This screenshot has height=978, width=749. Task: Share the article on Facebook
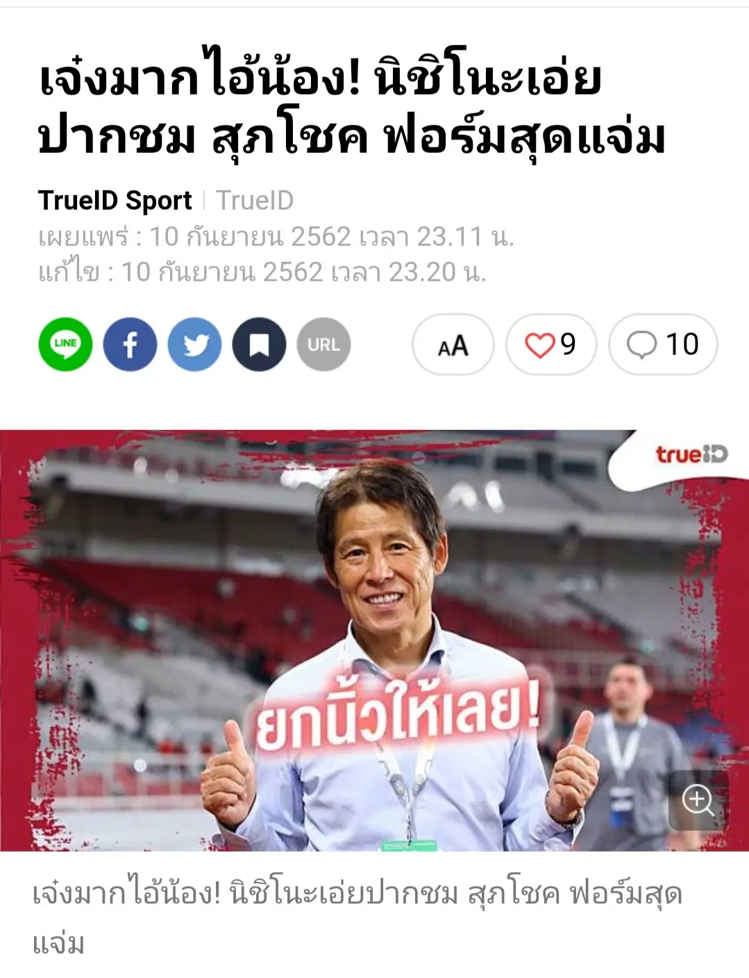point(130,345)
